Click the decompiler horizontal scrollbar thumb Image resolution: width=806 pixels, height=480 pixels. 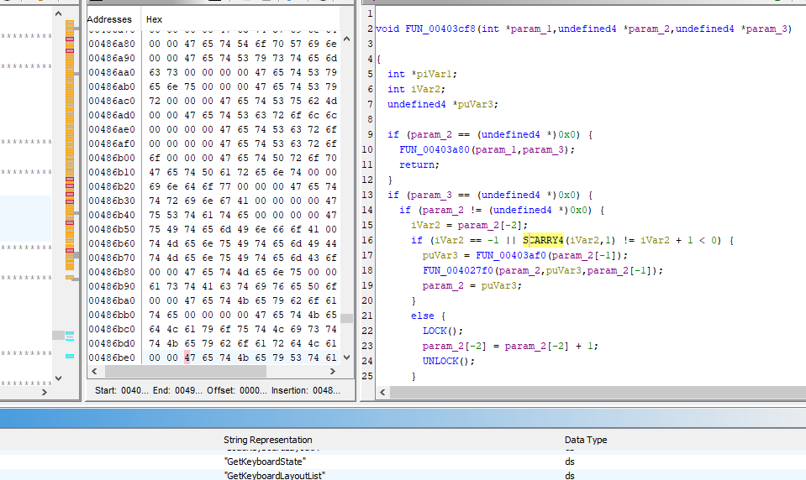click(598, 392)
